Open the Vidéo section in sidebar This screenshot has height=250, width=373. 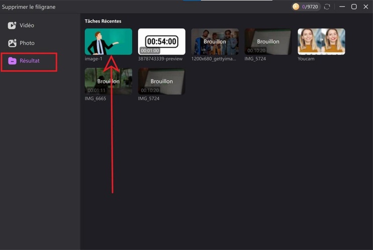(x=21, y=25)
